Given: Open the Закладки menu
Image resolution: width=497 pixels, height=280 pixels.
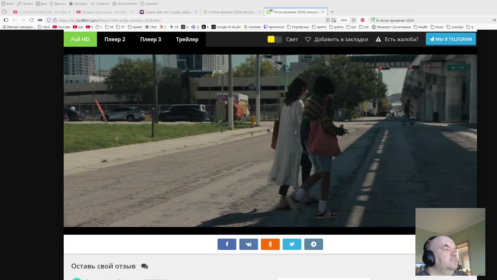Looking at the screenshot, I should pyautogui.click(x=78, y=3).
